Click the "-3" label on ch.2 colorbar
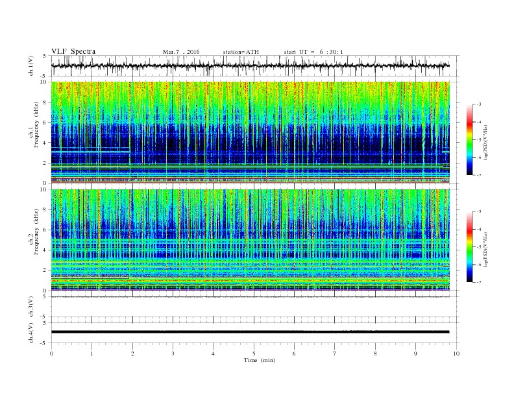Image resolution: width=514 pixels, height=397 pixels. point(479,211)
